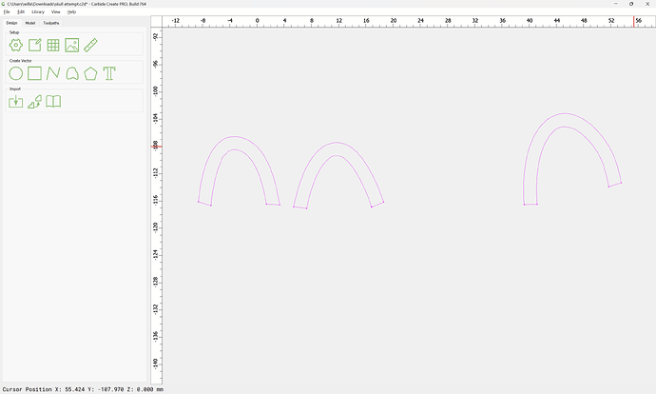Click the image trace icon
The height and width of the screenshot is (394, 656).
(34, 102)
